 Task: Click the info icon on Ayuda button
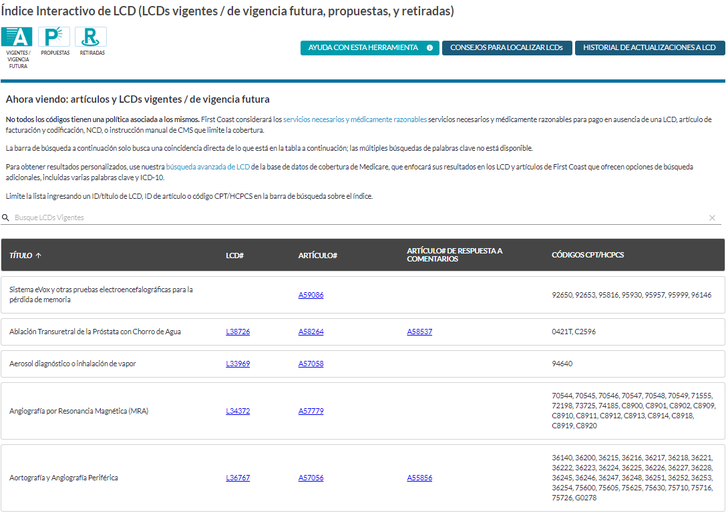point(429,47)
